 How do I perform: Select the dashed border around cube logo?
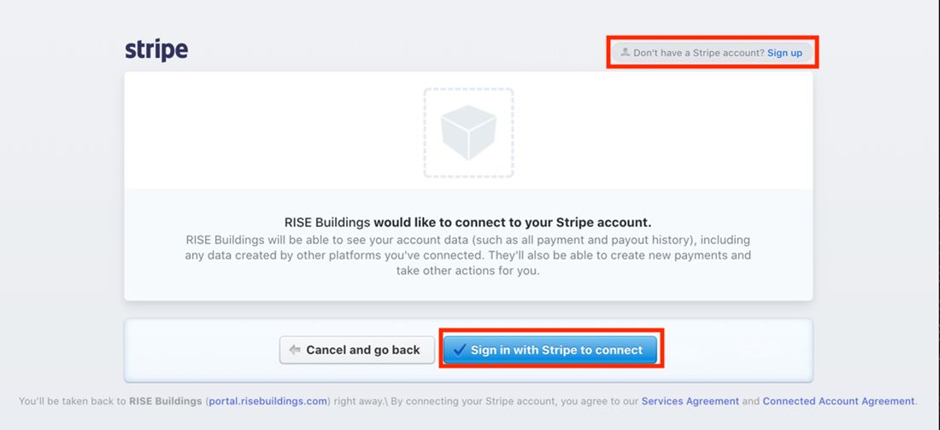[468, 133]
